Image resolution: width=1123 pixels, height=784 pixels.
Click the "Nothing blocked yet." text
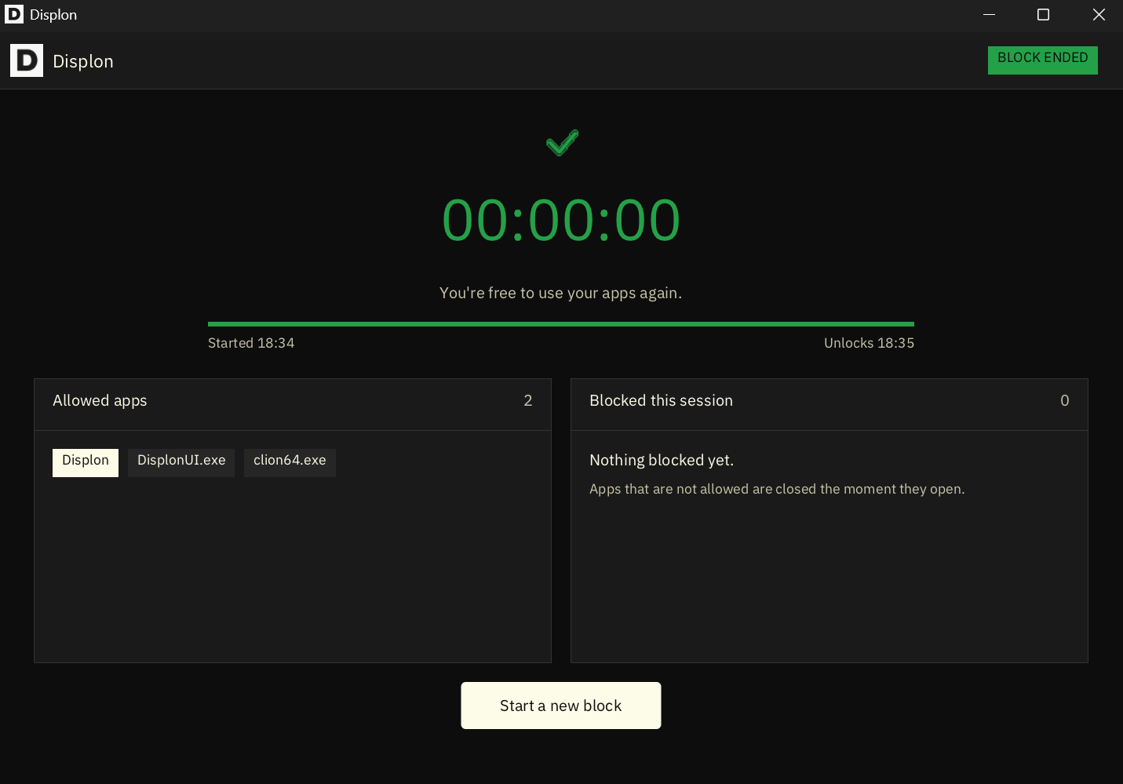(x=662, y=461)
